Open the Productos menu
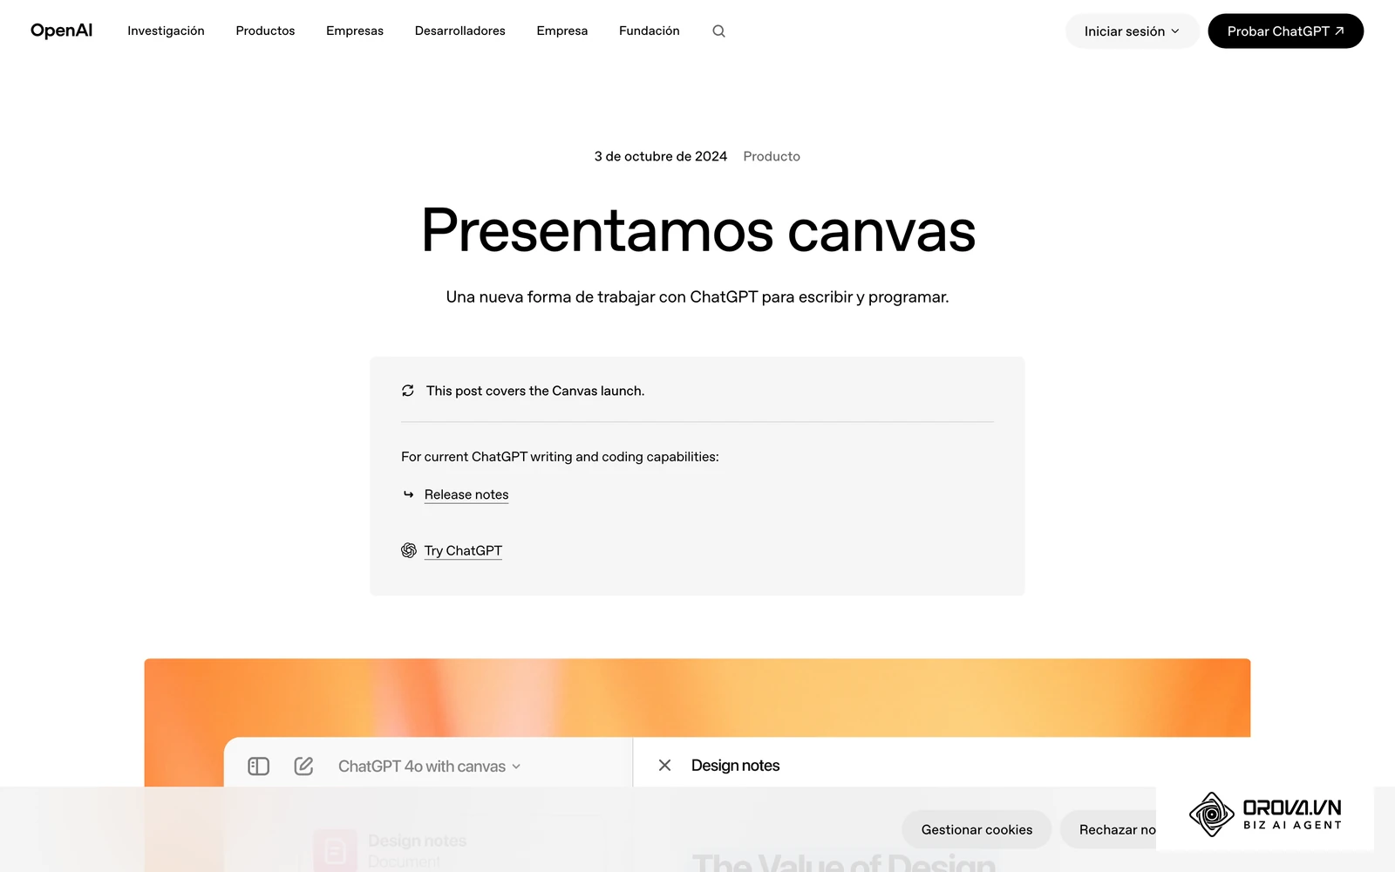 (265, 31)
